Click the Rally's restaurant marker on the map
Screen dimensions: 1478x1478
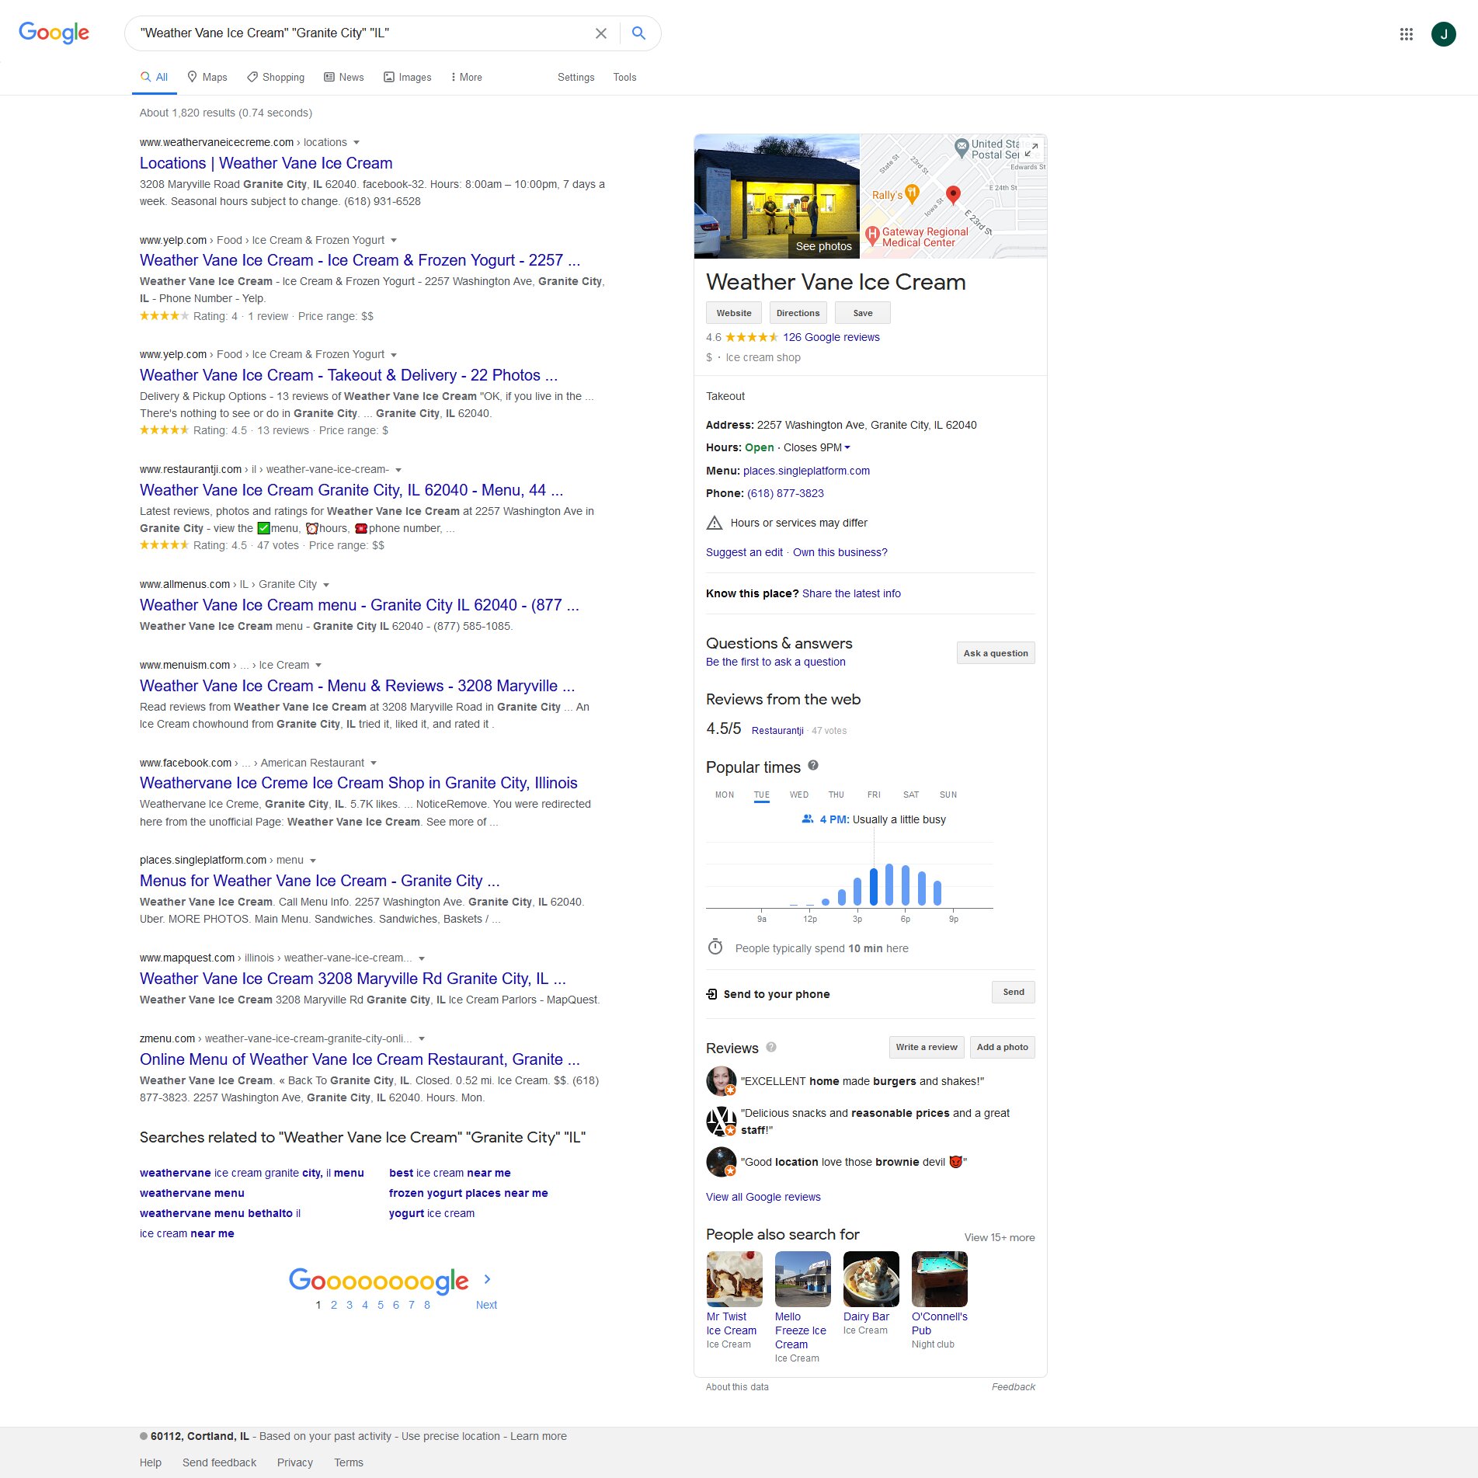(912, 193)
